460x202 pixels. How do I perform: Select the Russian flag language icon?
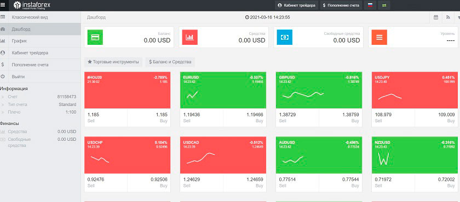[370, 5]
